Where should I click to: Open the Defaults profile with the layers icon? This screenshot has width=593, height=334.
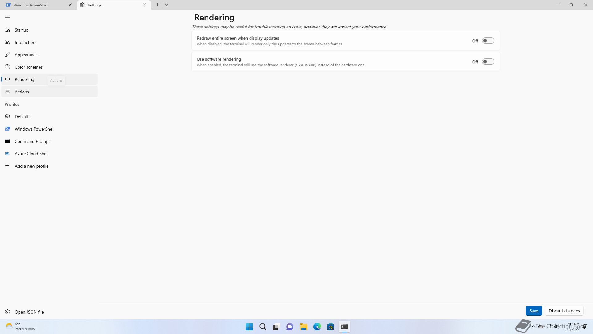point(22,117)
